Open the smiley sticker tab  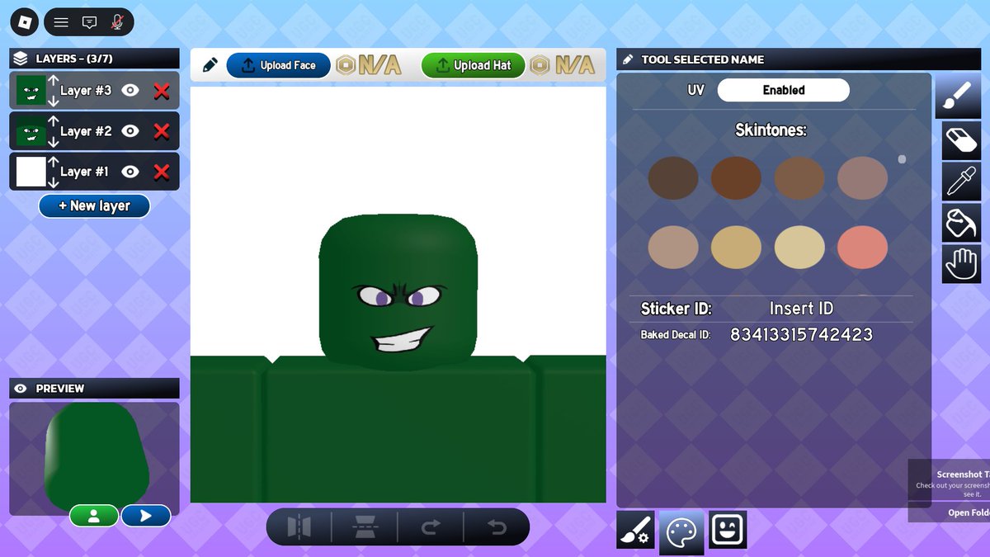pos(728,529)
